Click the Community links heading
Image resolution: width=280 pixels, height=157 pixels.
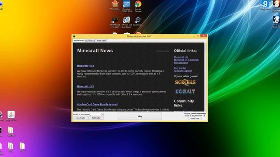coord(184,103)
